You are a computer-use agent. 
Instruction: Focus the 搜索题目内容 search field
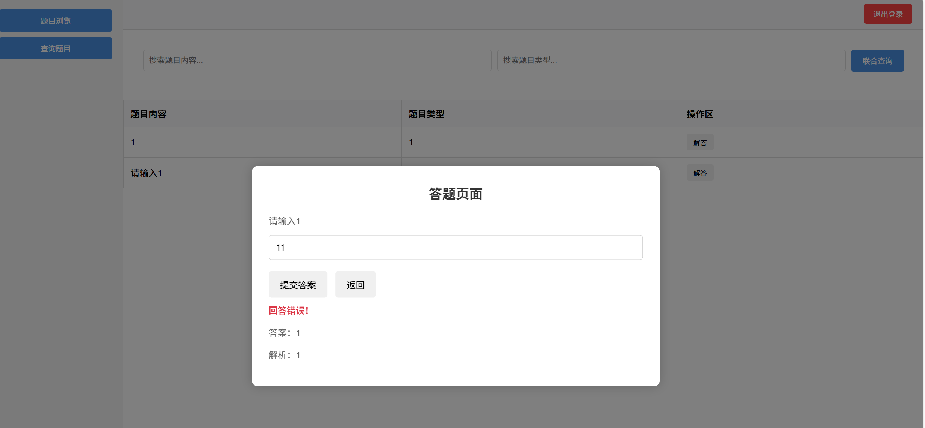point(317,60)
